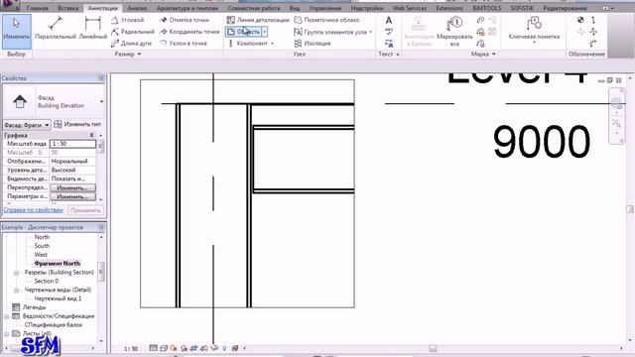This screenshot has width=635, height=357.
Task: Start the Линия детализации detail line tool
Action: point(258,20)
